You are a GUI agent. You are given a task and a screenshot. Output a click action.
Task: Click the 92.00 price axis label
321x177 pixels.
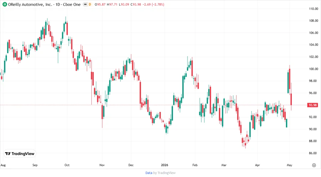[313, 117]
